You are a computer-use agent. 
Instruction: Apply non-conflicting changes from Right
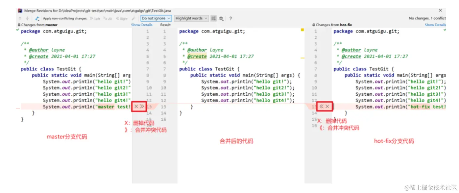(121, 19)
